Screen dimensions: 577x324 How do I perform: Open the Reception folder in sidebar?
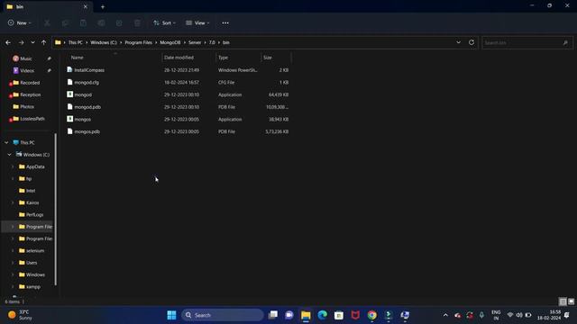30,94
